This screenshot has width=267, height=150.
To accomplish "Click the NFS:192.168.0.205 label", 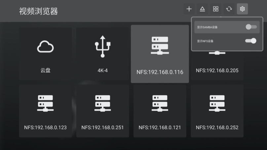I will click(x=217, y=70).
